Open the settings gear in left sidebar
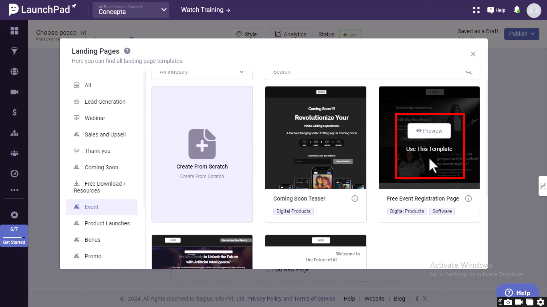547x307 pixels. pos(14,215)
